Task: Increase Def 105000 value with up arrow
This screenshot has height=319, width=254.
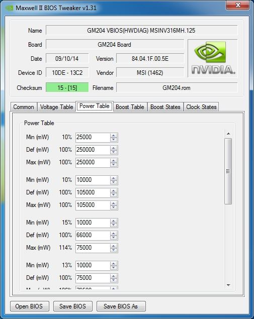Action: (114, 191)
